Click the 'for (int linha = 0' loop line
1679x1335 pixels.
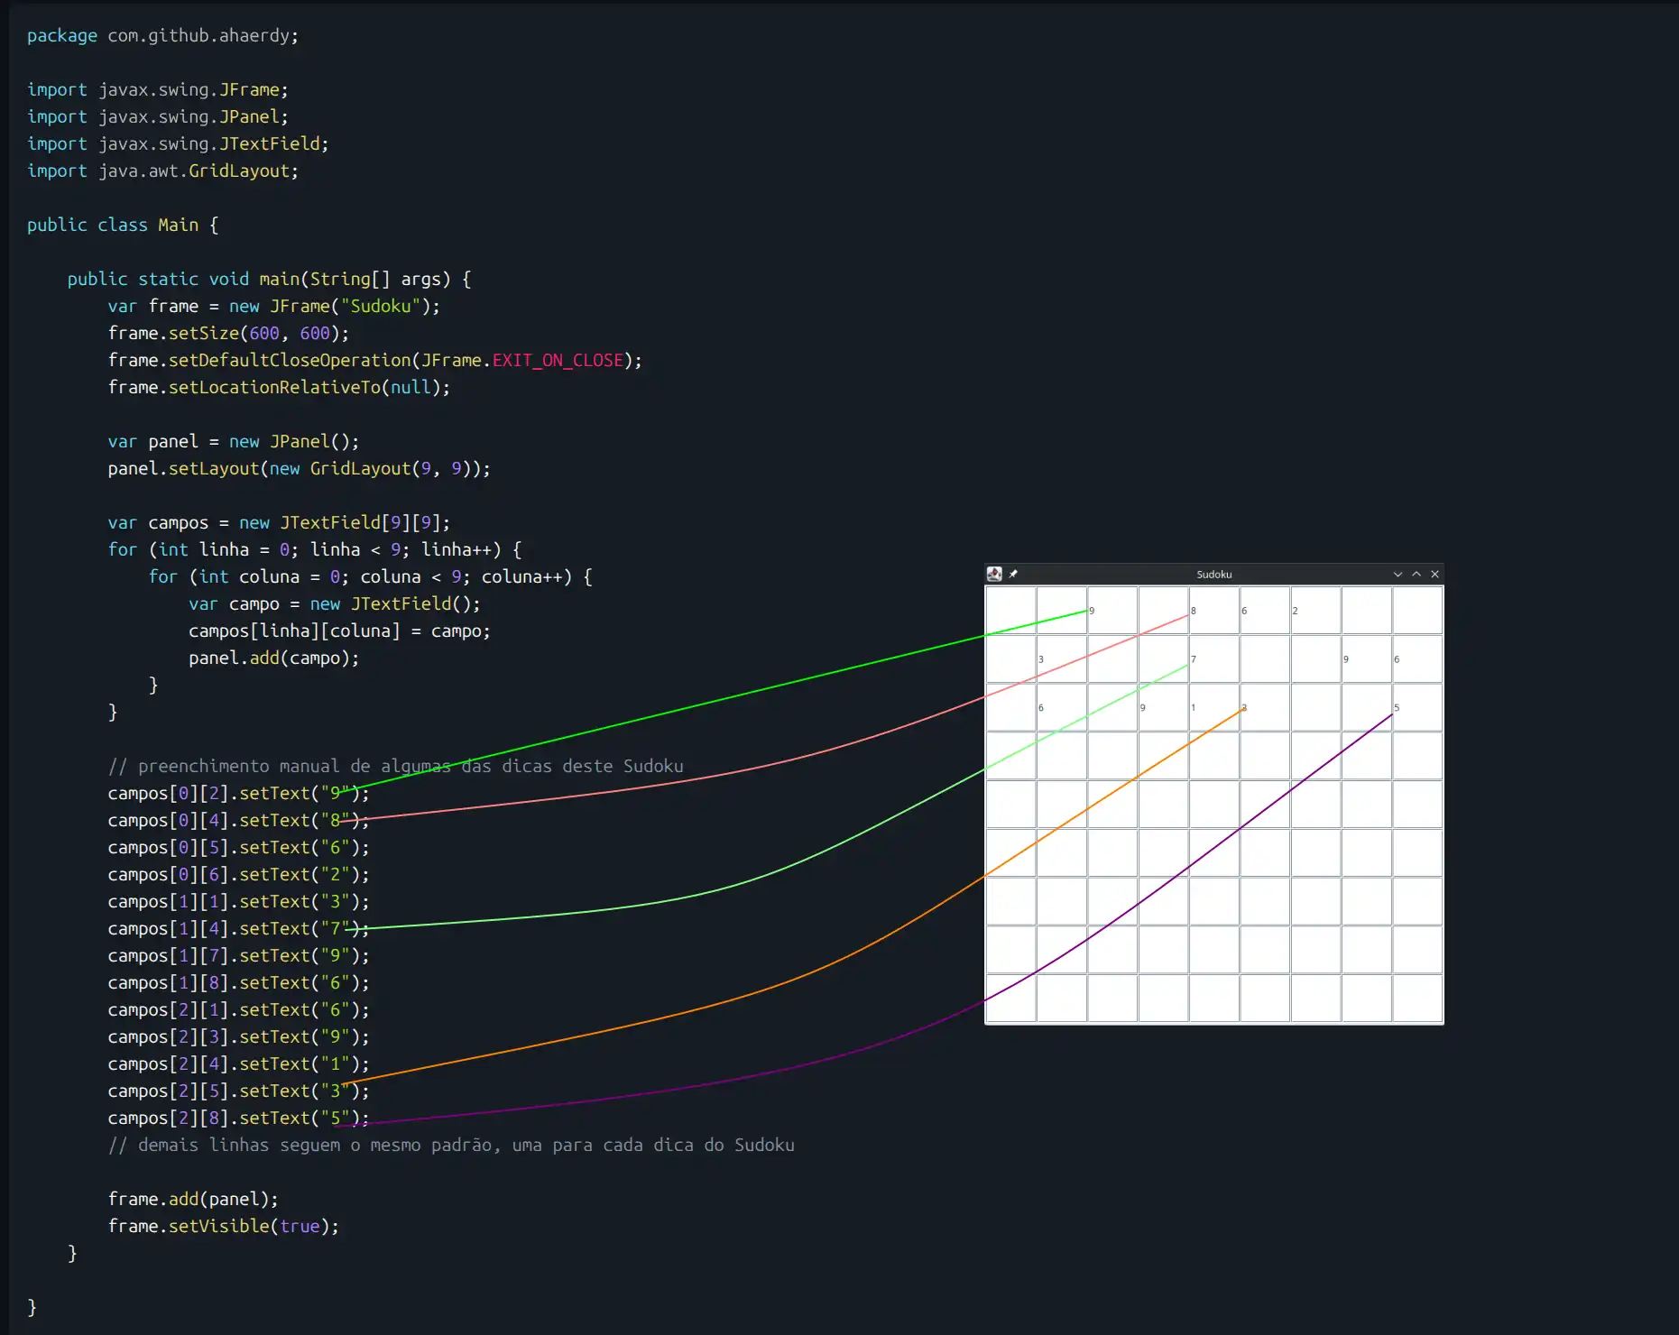(x=315, y=550)
